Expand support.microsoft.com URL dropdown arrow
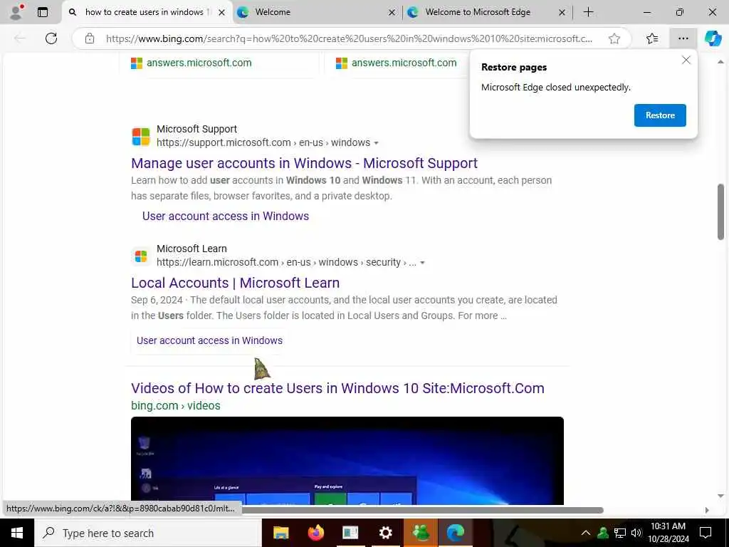This screenshot has width=729, height=547. click(376, 143)
